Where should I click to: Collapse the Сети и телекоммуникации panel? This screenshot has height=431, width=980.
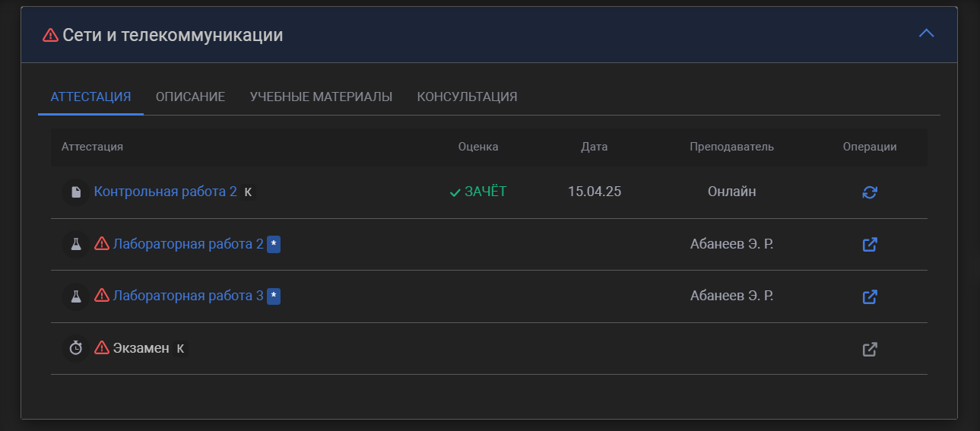[x=926, y=33]
